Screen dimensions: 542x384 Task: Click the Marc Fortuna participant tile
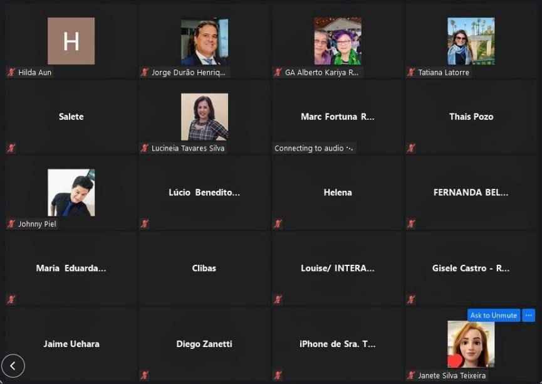click(x=338, y=117)
